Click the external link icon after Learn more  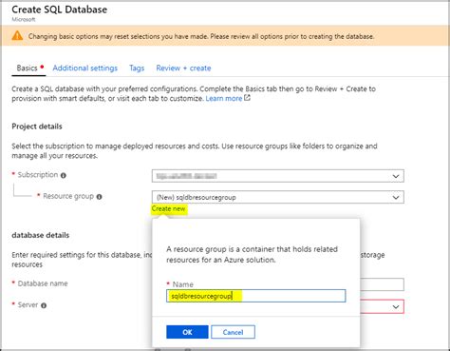point(247,98)
